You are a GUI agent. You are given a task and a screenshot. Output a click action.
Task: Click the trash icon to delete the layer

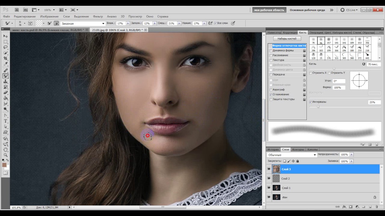tap(376, 207)
